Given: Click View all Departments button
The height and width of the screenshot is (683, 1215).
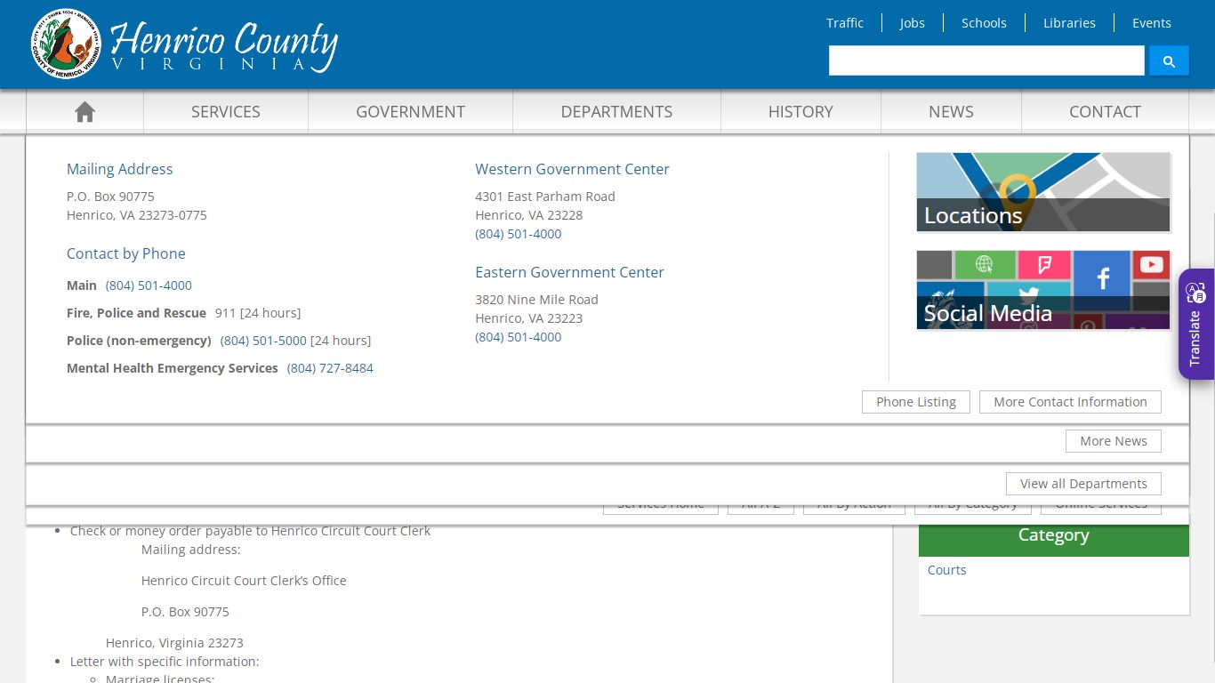Looking at the screenshot, I should 1083,484.
